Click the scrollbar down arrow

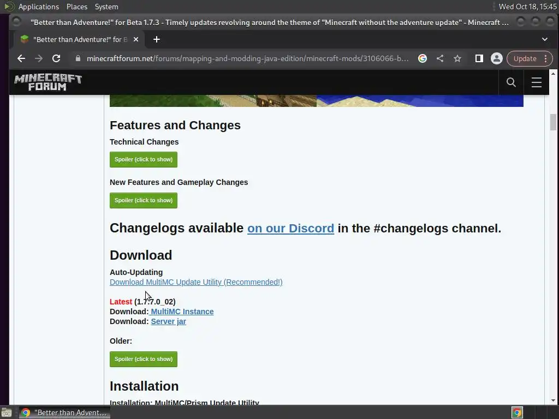click(553, 400)
